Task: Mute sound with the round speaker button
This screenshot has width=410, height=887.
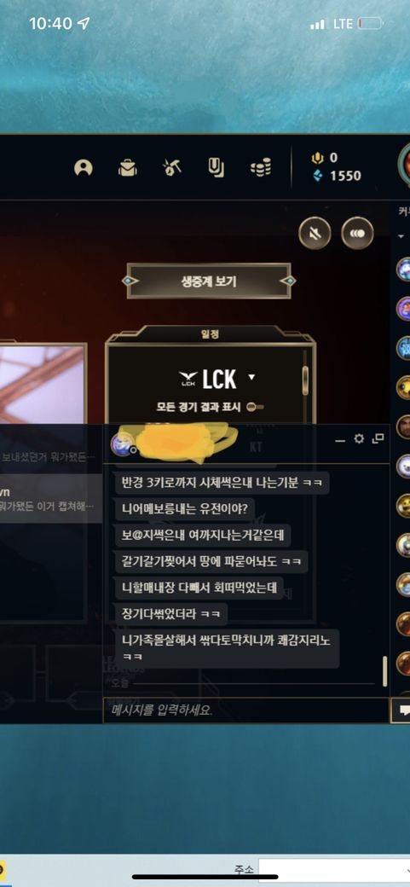Action: pyautogui.click(x=315, y=233)
